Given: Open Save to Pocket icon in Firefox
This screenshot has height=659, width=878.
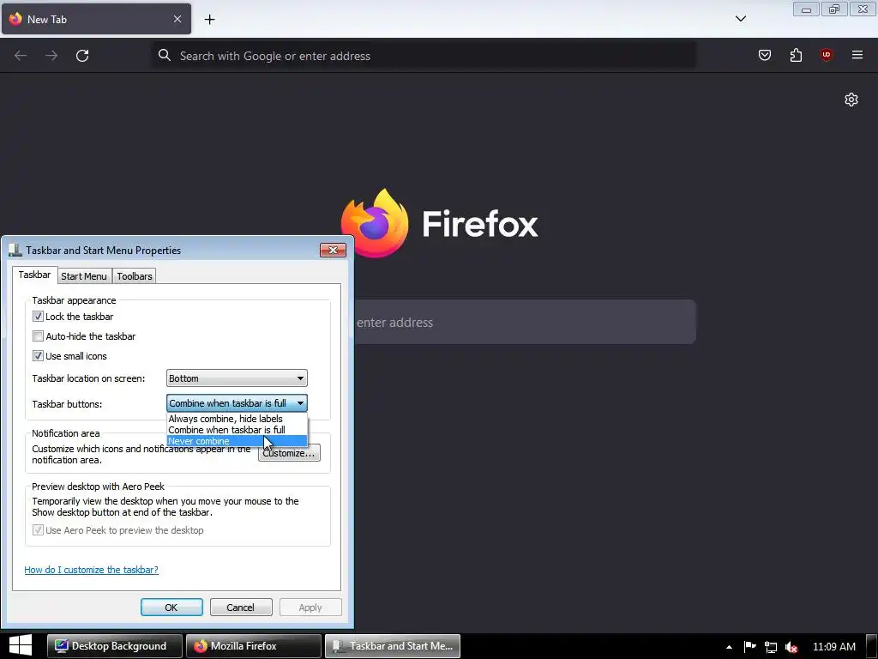Looking at the screenshot, I should [764, 55].
